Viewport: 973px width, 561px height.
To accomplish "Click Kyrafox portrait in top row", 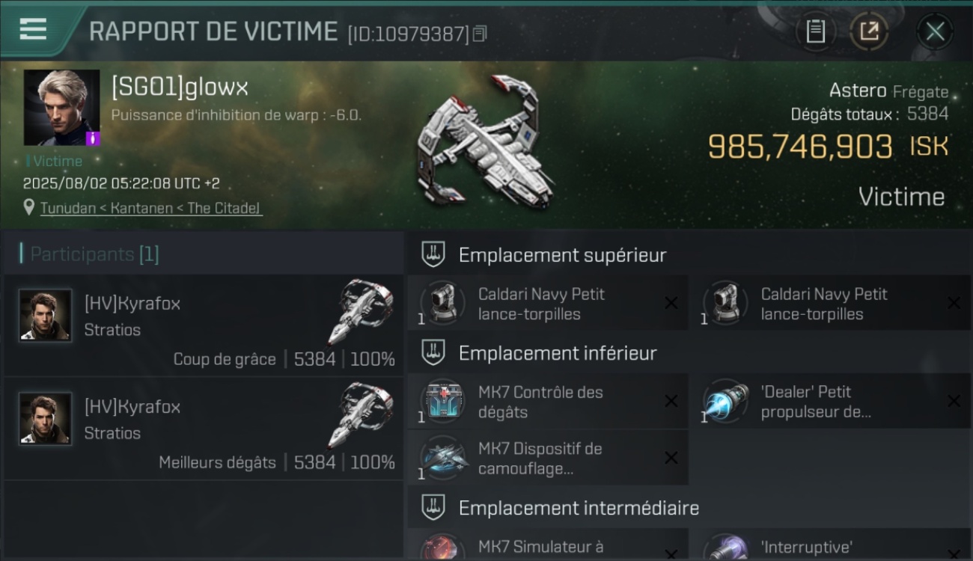I will tap(46, 315).
